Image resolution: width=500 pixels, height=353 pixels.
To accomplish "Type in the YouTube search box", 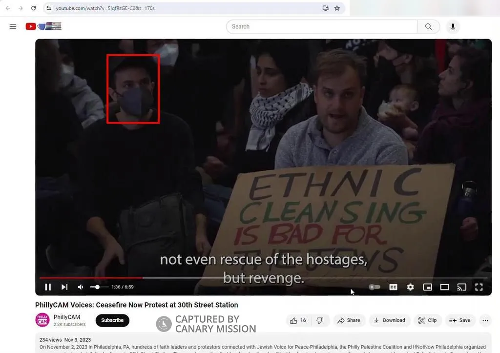I will pyautogui.click(x=322, y=27).
